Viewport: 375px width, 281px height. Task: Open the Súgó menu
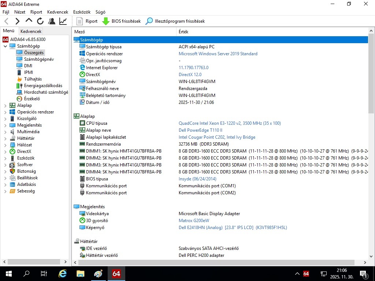[x=100, y=12]
